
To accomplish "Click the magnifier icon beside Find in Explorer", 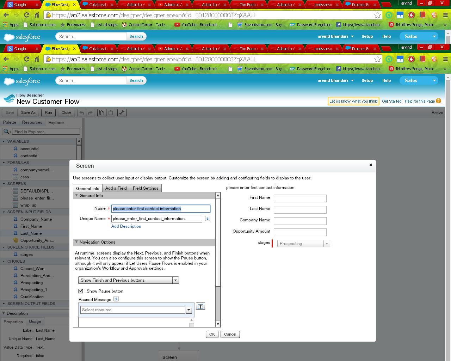I will [x=7, y=131].
